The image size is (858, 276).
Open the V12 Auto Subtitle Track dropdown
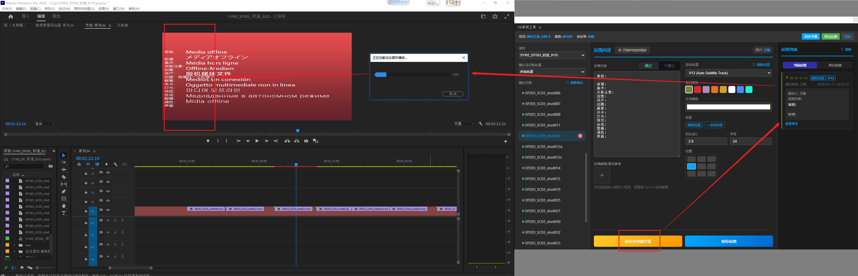(x=728, y=73)
